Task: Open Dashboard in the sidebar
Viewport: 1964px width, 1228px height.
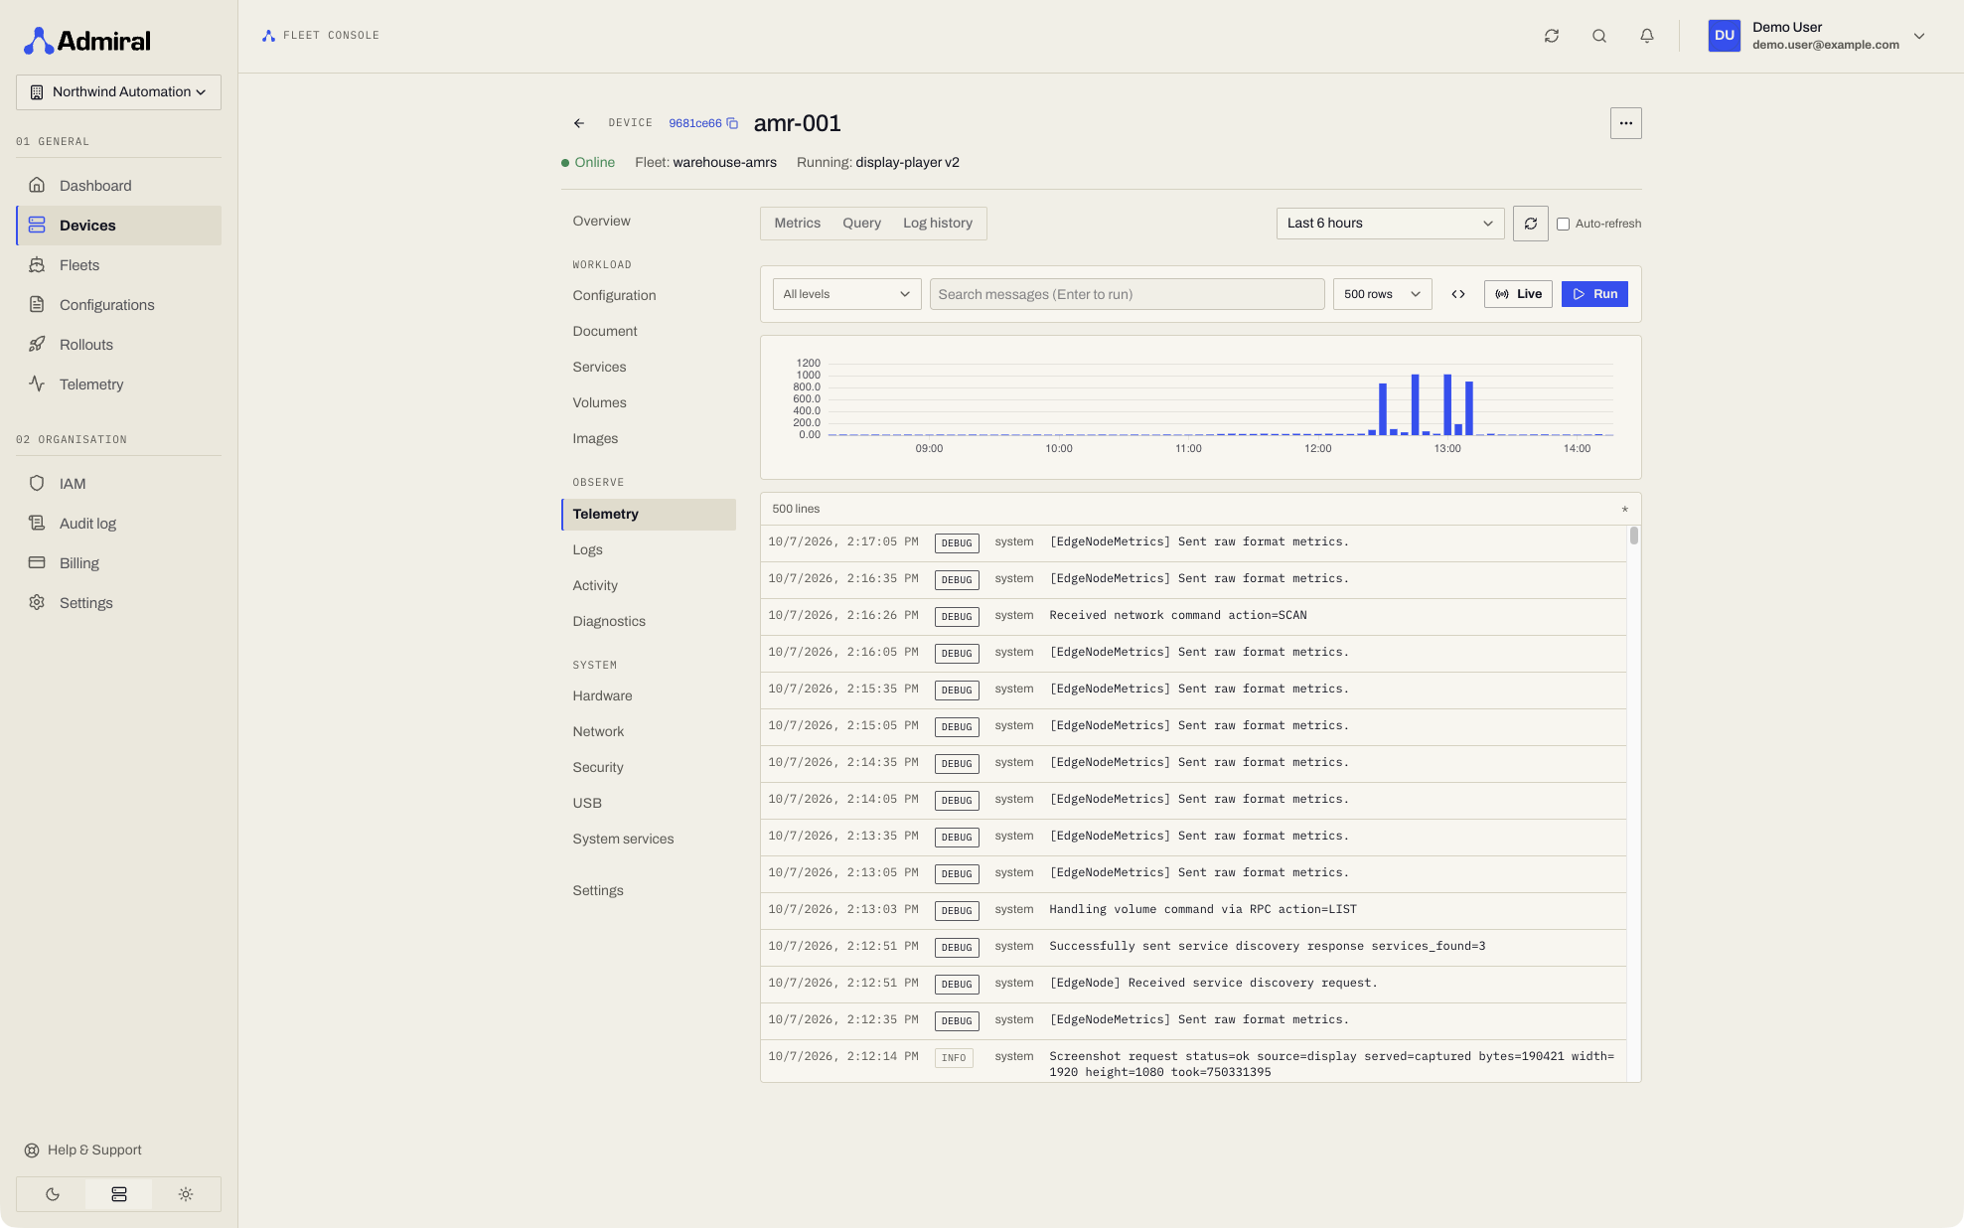Action: point(119,186)
